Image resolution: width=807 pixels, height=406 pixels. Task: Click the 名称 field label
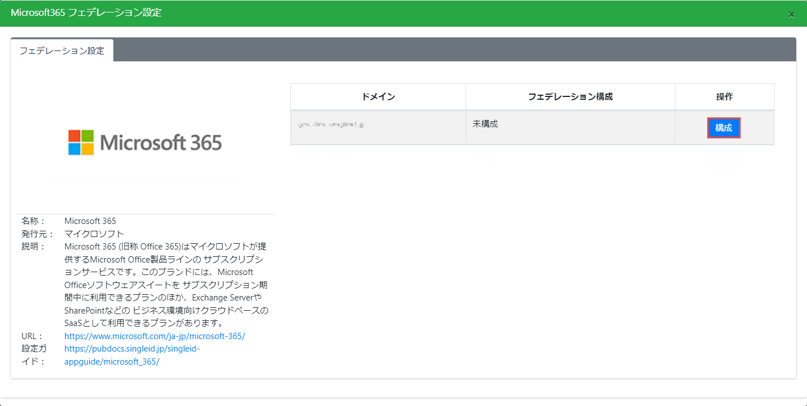(33, 221)
